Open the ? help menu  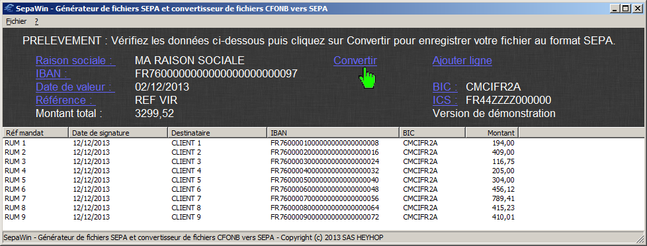(x=37, y=21)
